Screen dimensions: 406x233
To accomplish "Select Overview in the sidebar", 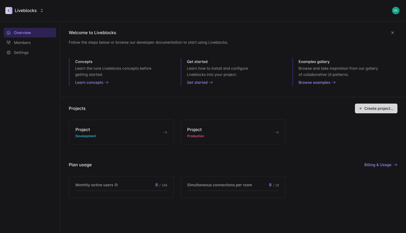I will point(30,32).
